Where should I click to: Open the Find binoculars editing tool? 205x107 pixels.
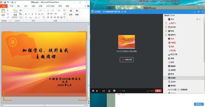click(x=77, y=11)
